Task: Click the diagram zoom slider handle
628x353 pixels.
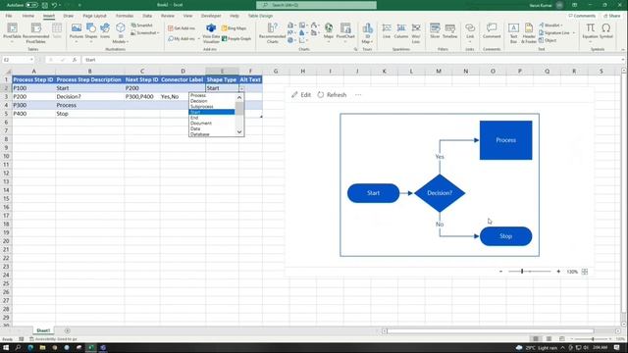Action: click(522, 272)
